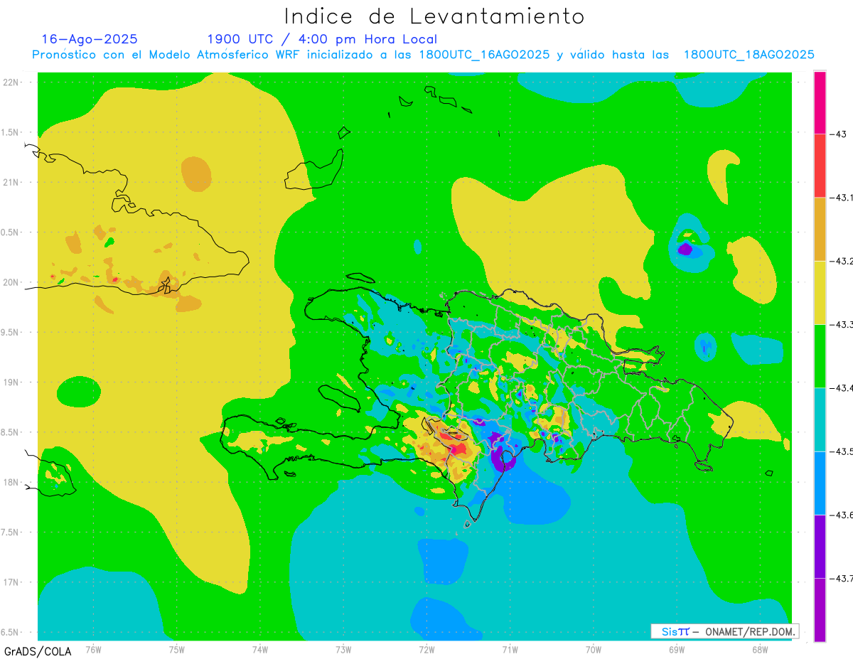Click the blue legend swatch above -43.6
Screen dimensions: 853x659
(x=820, y=483)
